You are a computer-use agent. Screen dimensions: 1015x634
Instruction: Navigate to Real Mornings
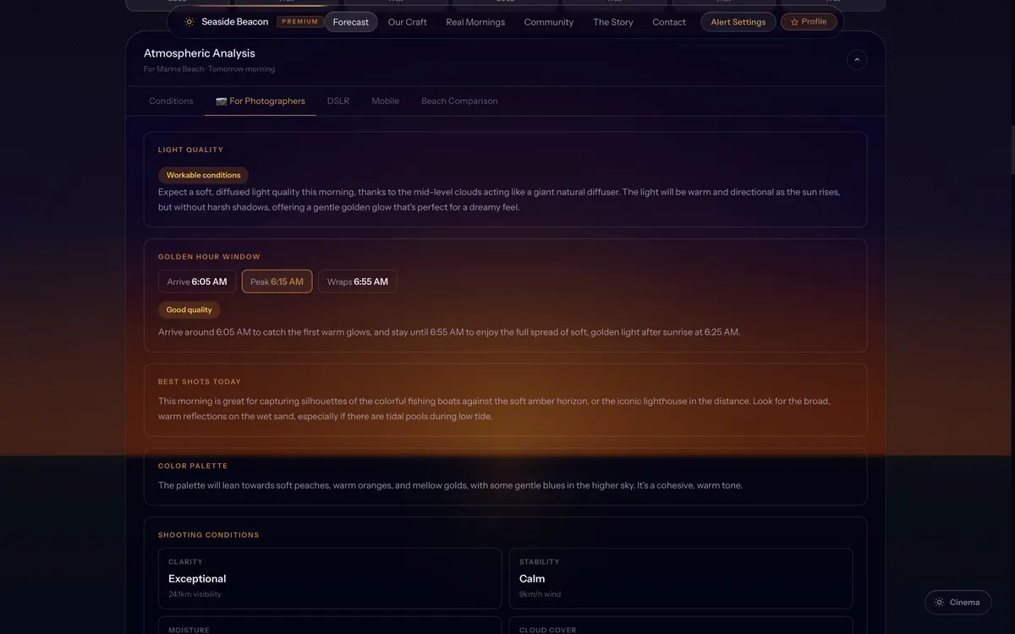click(475, 22)
